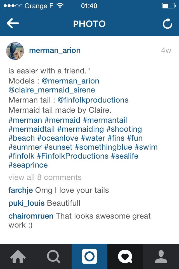Tap the refresh icon in header
This screenshot has height=269, width=179.
pyautogui.click(x=167, y=24)
